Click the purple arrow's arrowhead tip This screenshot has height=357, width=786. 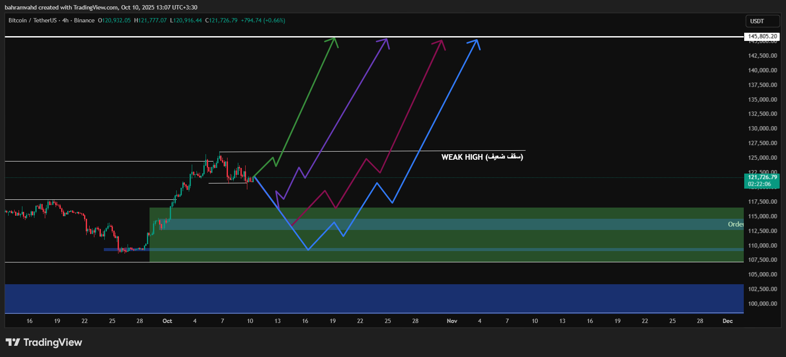[x=387, y=39]
